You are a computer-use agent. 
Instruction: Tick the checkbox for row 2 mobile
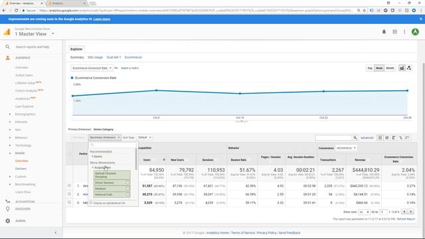click(x=69, y=194)
